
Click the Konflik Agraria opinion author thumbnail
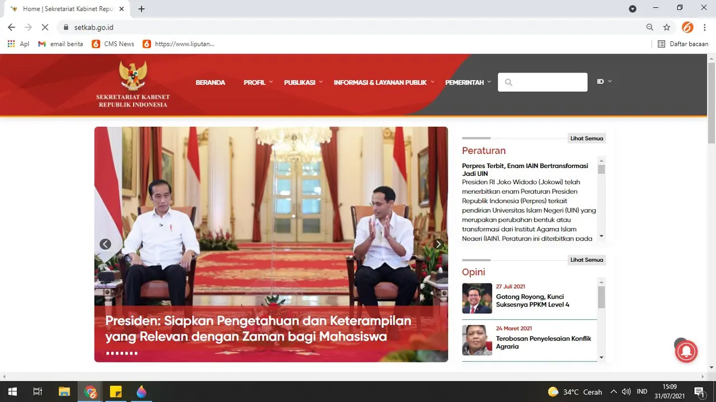(x=477, y=340)
